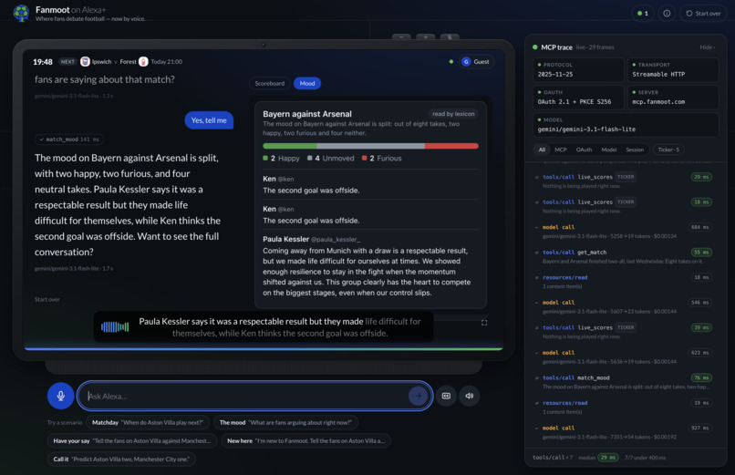Click the Start over button in header

point(703,14)
